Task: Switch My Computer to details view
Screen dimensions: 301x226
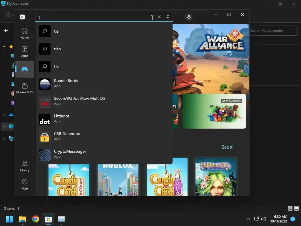Action: click(x=290, y=208)
